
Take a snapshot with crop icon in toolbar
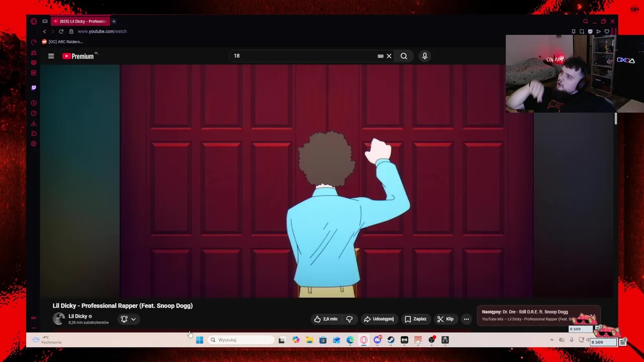click(582, 32)
